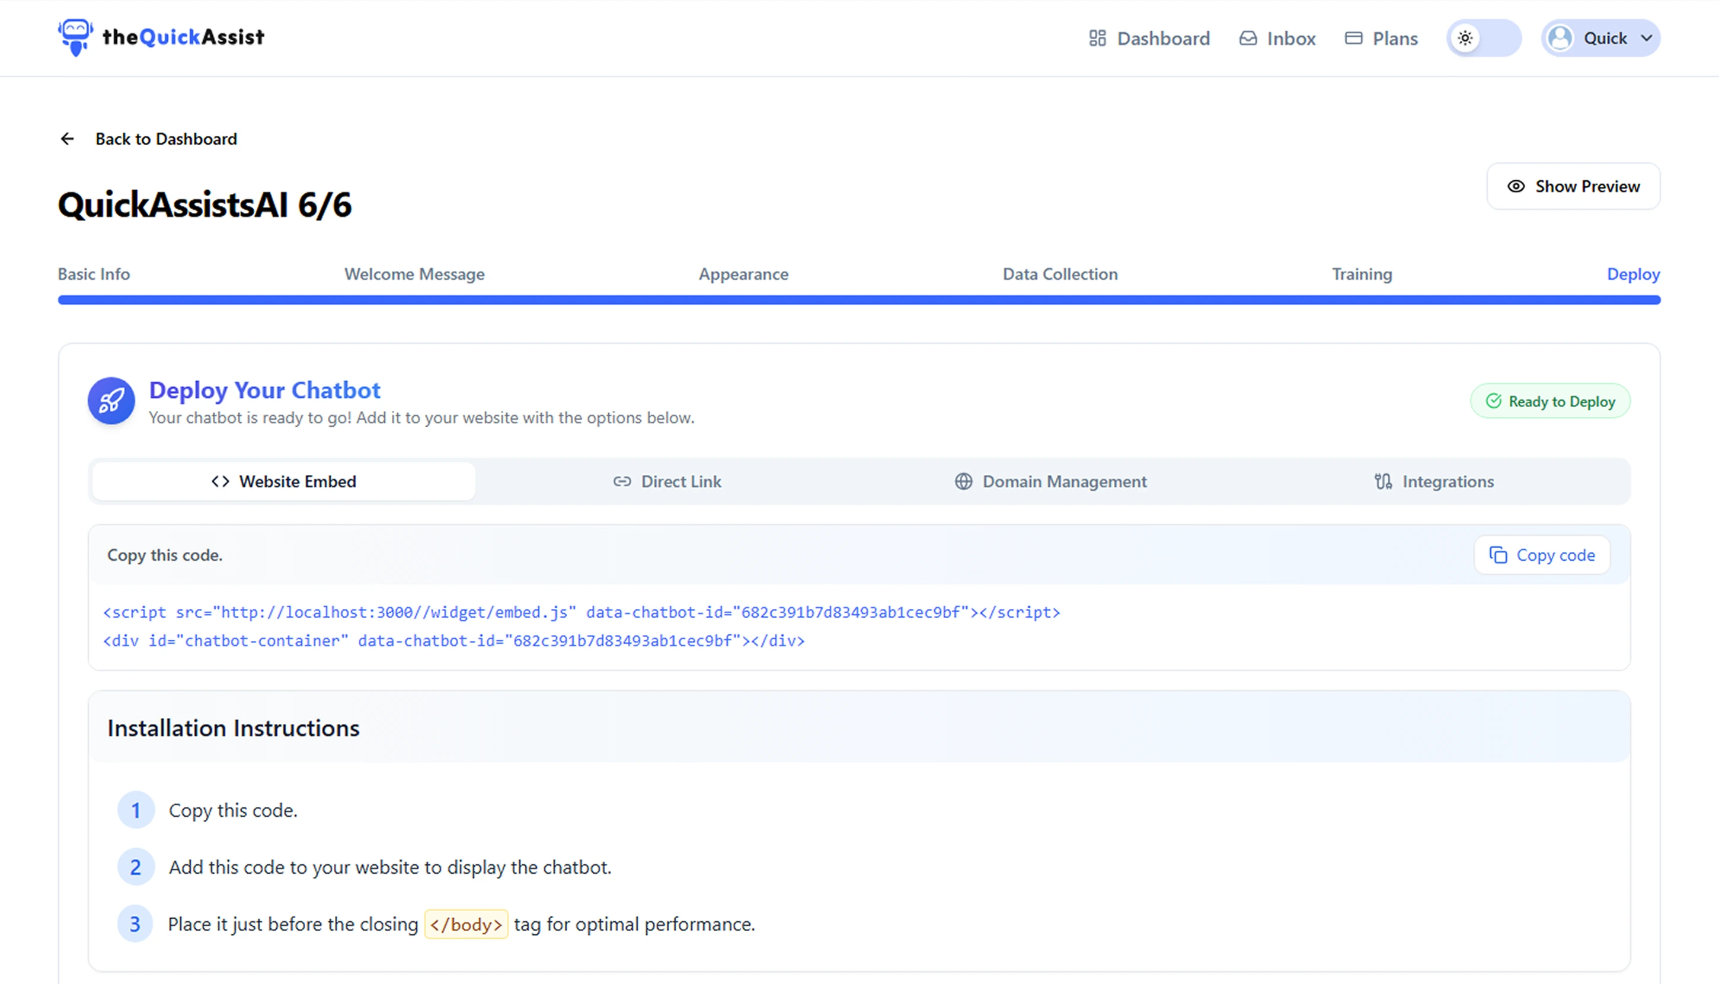Click the back arrow icon
Screen dimensions: 1719x984
68,139
